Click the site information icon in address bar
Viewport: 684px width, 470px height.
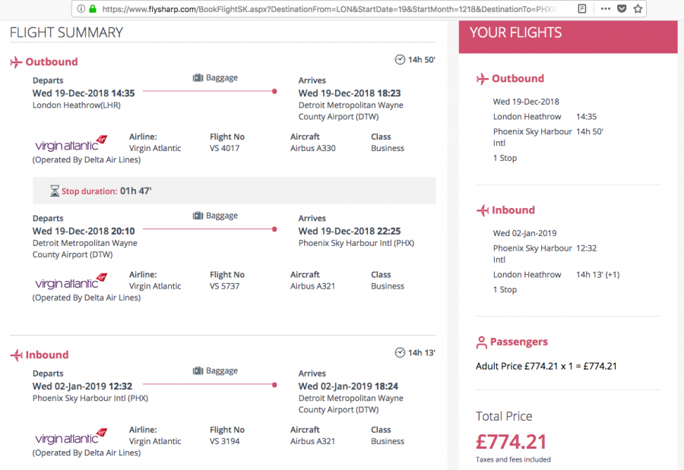[81, 9]
